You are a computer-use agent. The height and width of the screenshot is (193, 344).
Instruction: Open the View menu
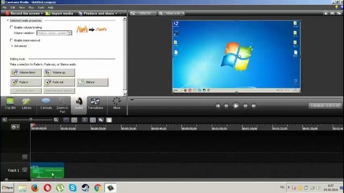click(21, 8)
